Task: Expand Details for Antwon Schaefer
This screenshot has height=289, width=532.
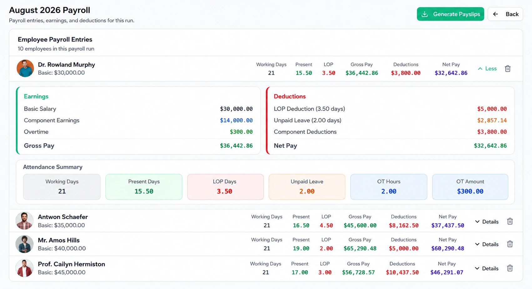Action: pyautogui.click(x=487, y=222)
